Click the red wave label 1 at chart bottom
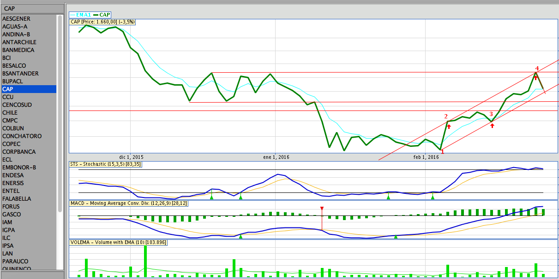The height and width of the screenshot is (279, 559). click(x=442, y=151)
